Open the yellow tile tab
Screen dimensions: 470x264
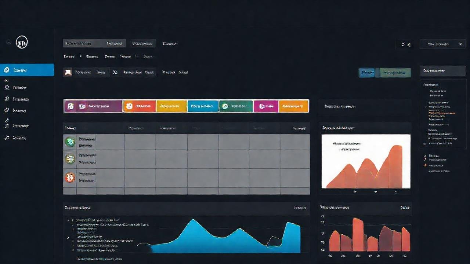click(171, 106)
